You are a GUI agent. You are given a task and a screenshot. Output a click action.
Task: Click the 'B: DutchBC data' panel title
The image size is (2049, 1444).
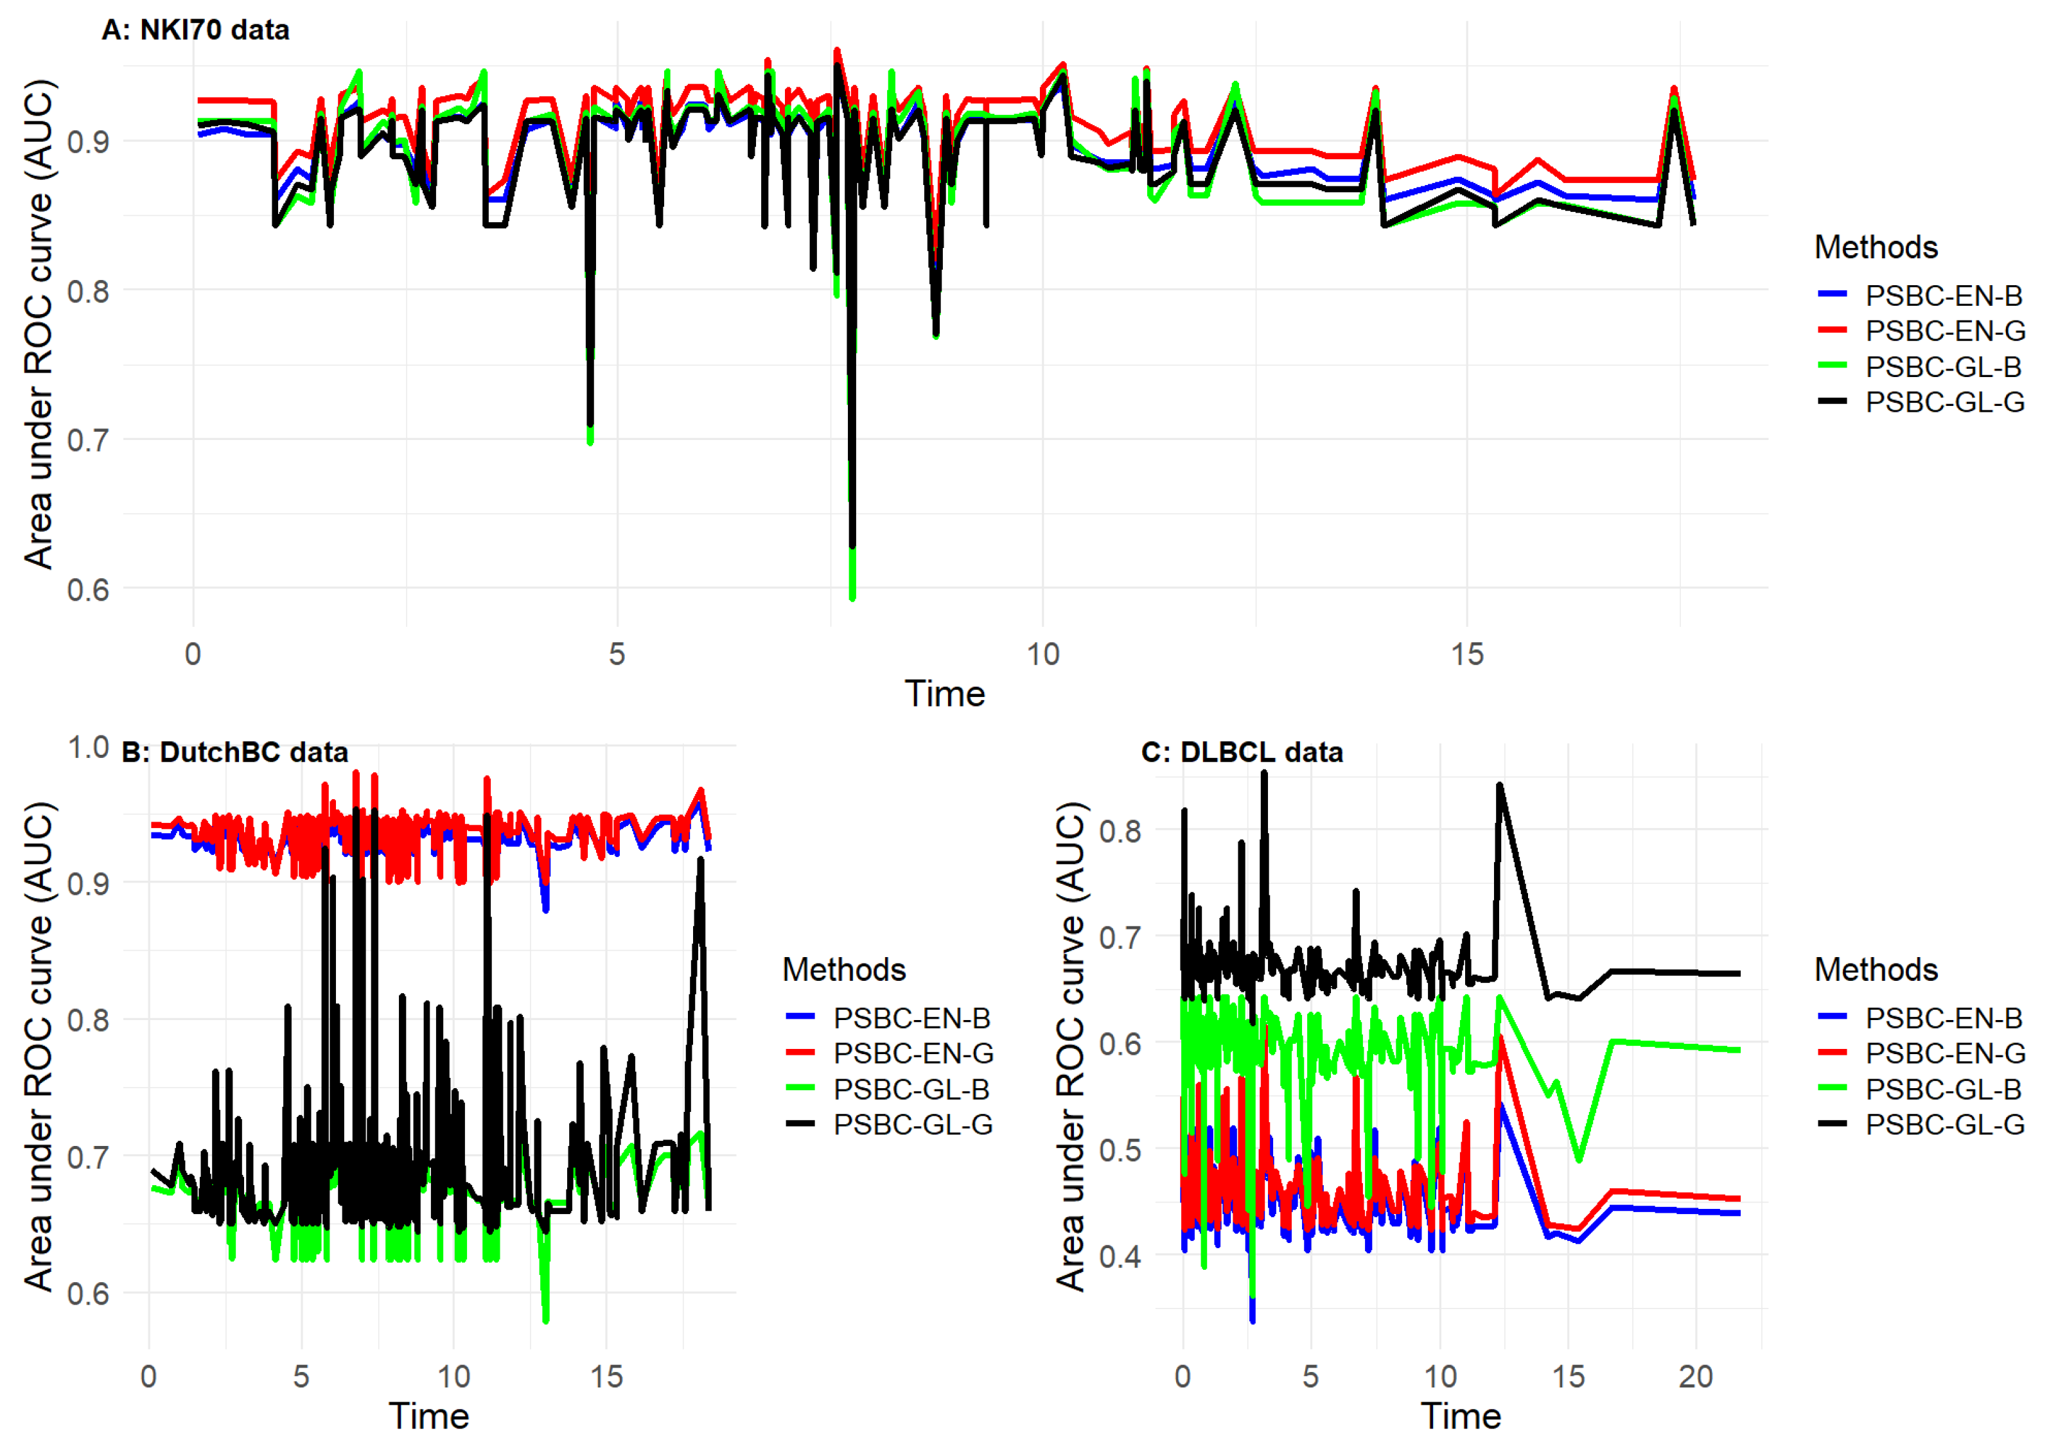[x=234, y=752]
